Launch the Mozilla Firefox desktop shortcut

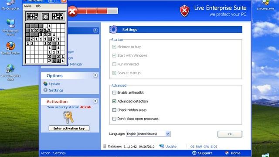click(x=10, y=48)
